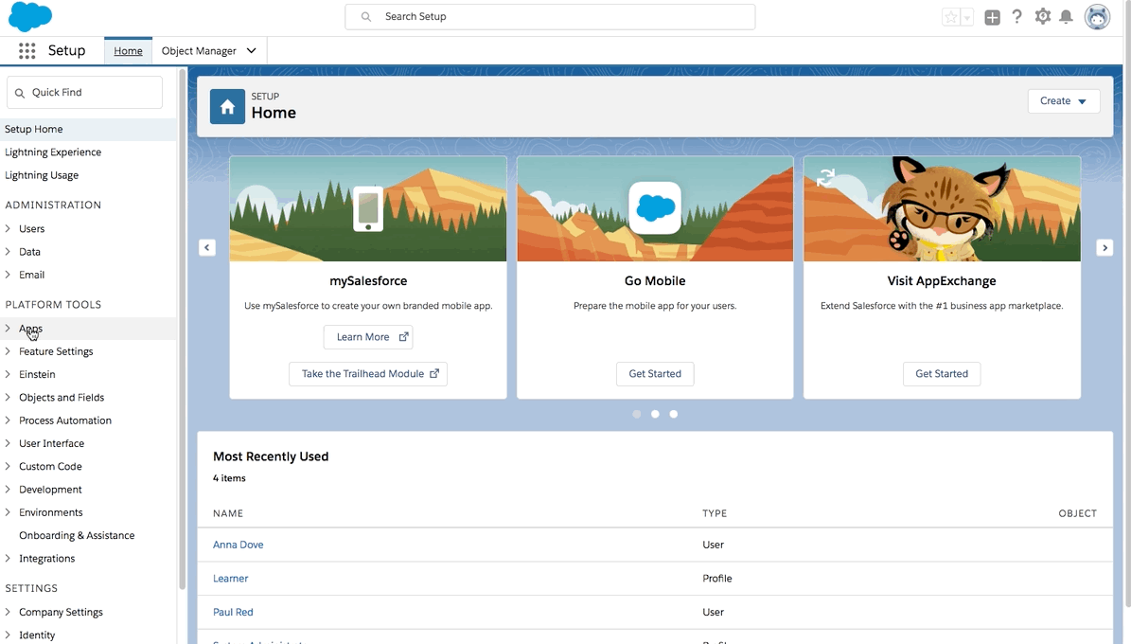
Task: Select Lightning Usage in sidebar
Action: (42, 175)
